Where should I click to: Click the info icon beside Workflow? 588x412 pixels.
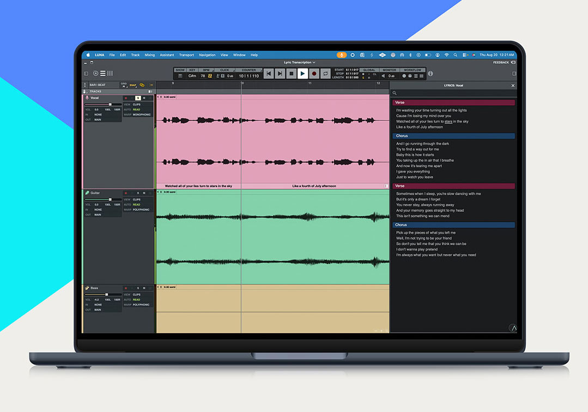(x=431, y=74)
